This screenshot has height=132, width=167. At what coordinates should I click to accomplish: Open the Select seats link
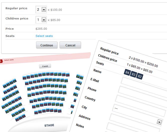click(x=44, y=36)
